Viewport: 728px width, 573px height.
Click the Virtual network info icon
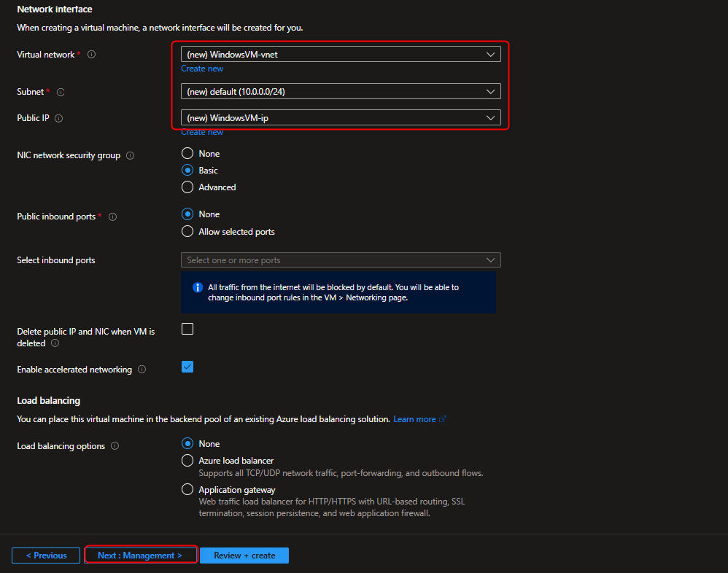pos(91,54)
